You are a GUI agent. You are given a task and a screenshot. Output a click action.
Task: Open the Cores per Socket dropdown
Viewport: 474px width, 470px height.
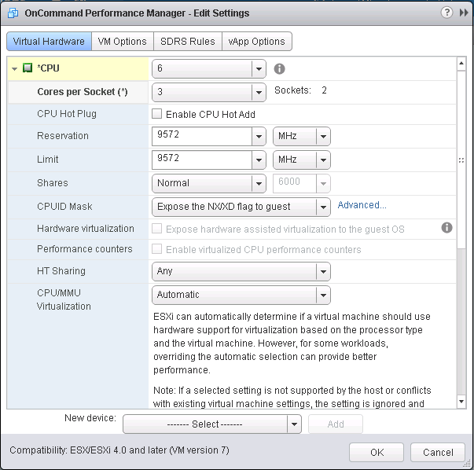coord(209,92)
